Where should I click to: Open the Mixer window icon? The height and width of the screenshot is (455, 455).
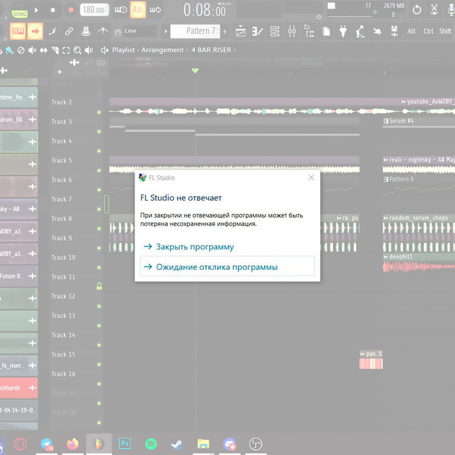292,31
